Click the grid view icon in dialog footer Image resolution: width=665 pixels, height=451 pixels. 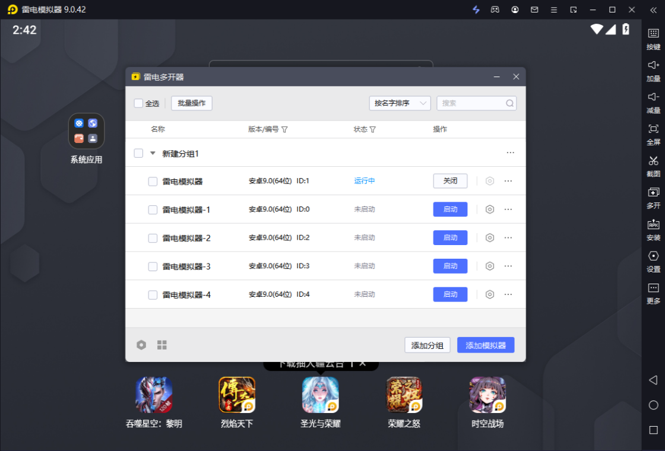(x=161, y=344)
